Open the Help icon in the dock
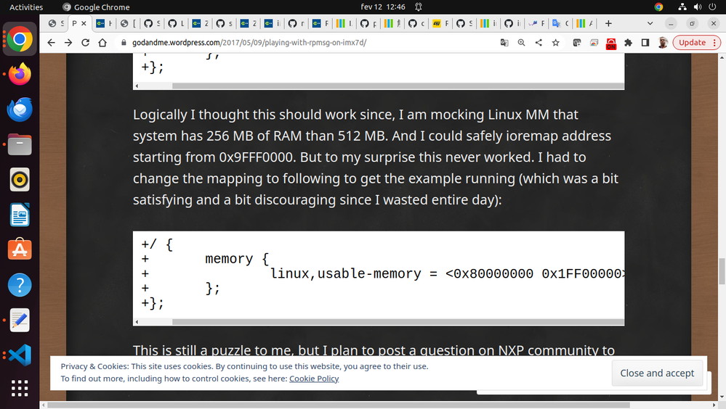 point(20,285)
